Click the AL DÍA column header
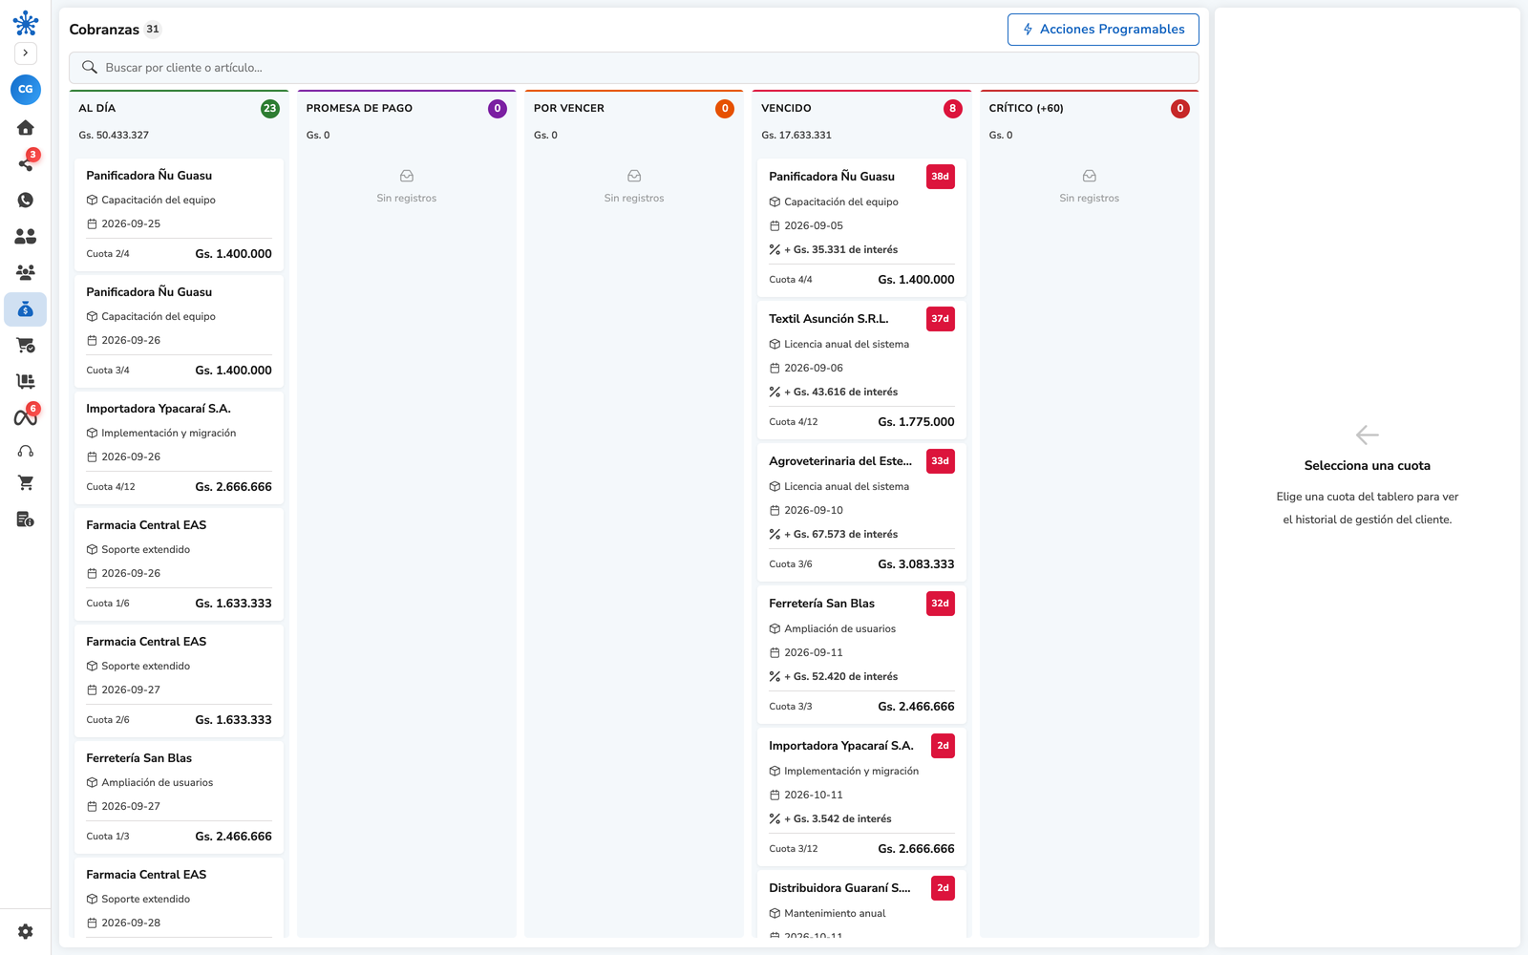The image size is (1528, 955). pyautogui.click(x=97, y=108)
